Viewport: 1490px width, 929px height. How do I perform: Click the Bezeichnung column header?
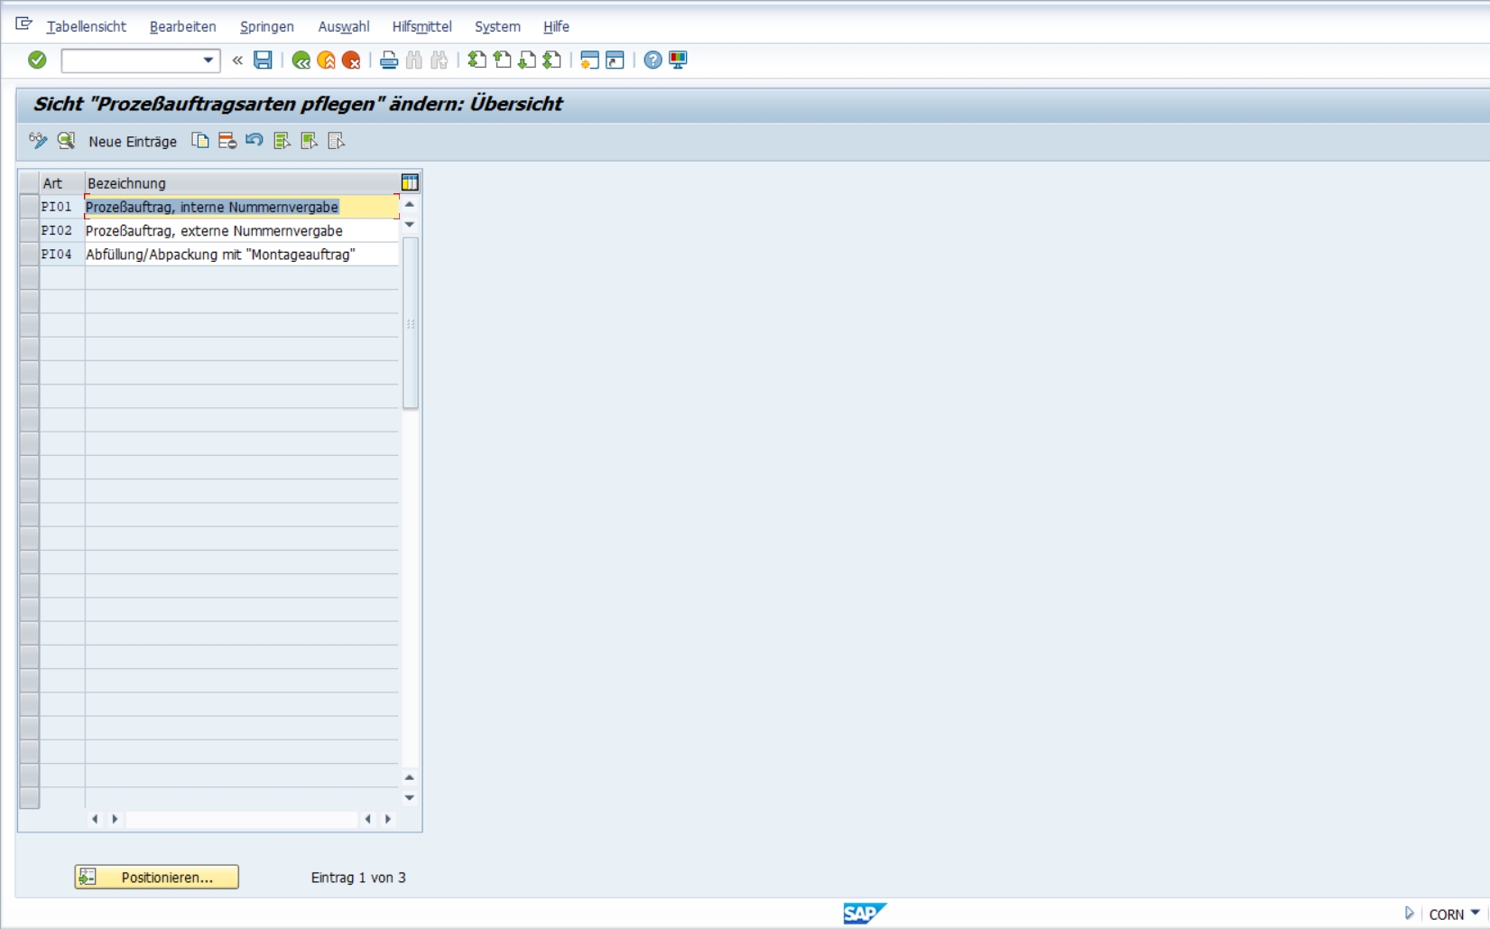(242, 183)
